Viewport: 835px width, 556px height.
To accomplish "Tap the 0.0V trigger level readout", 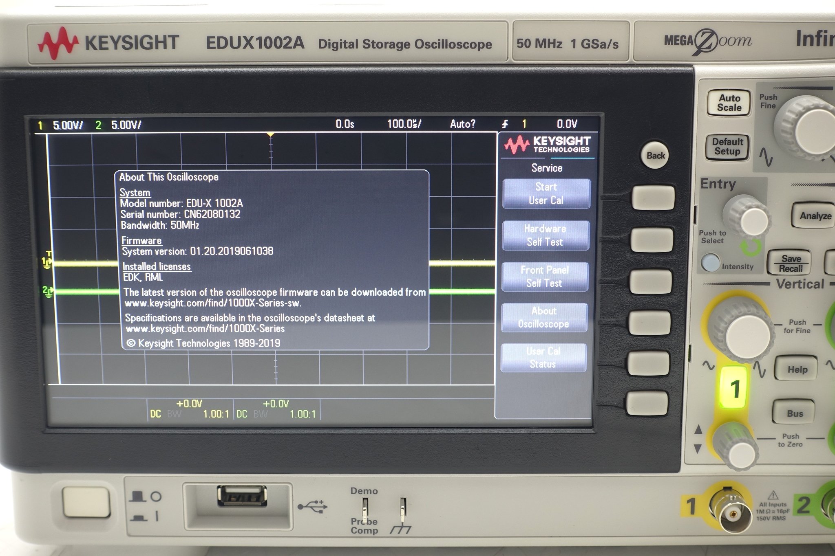I will tap(567, 123).
